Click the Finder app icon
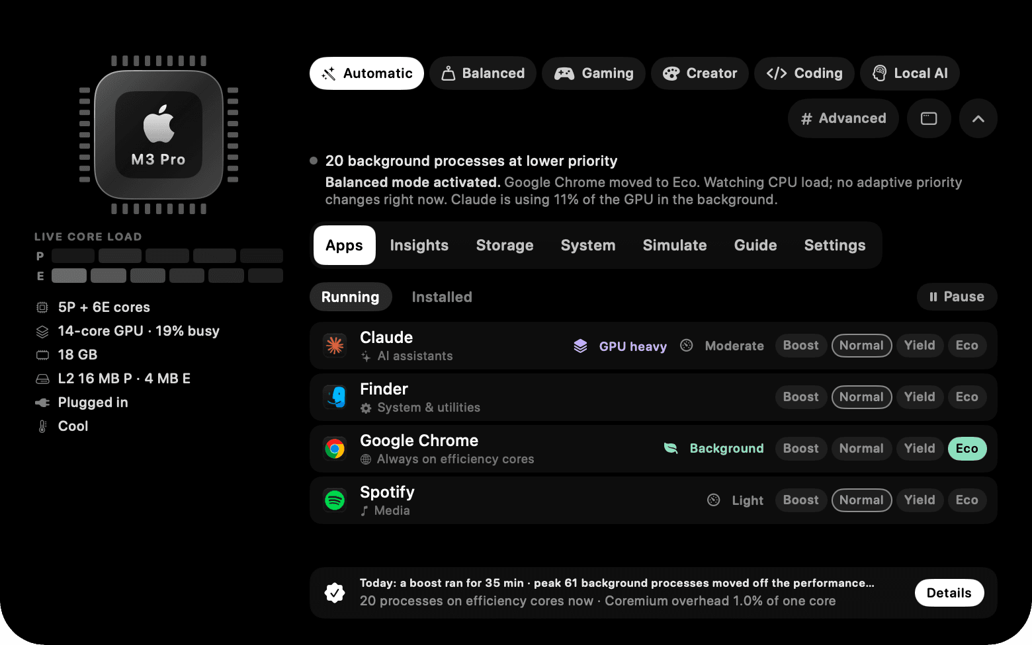 (x=335, y=397)
